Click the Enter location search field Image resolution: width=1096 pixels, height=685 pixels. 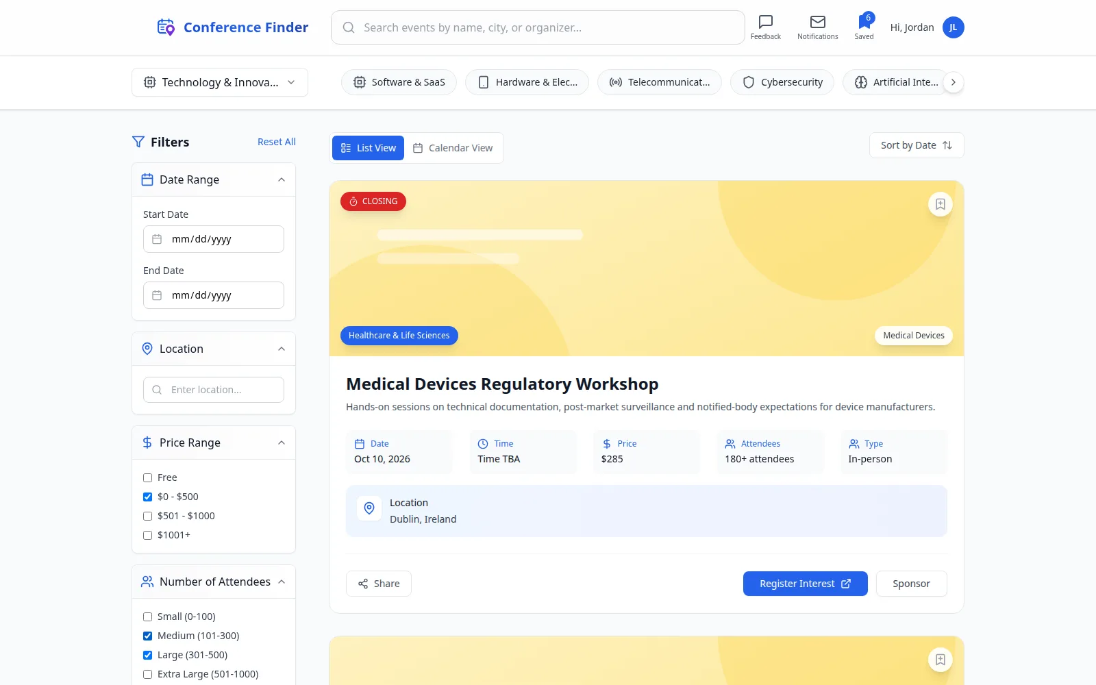[x=214, y=390]
